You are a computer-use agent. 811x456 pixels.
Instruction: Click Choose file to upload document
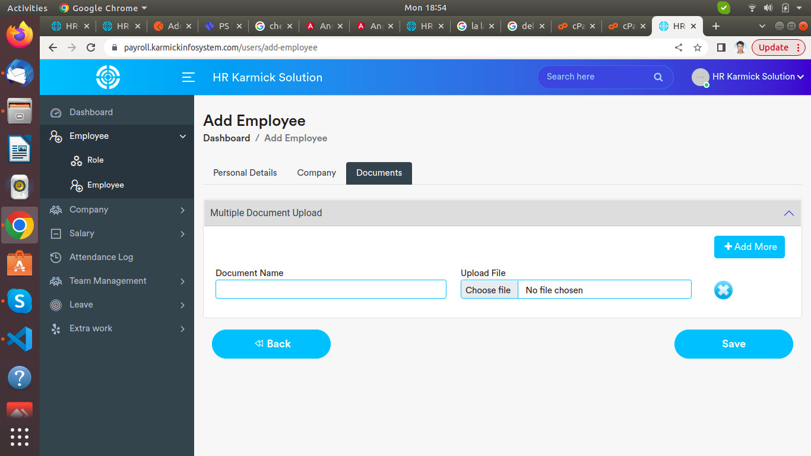point(488,290)
